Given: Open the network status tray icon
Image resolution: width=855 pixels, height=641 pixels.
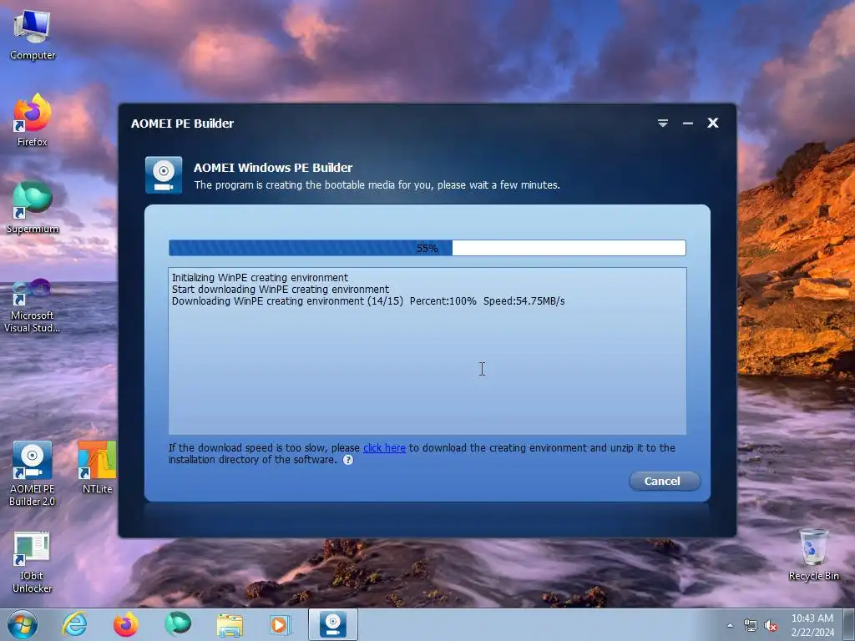Looking at the screenshot, I should pyautogui.click(x=751, y=625).
